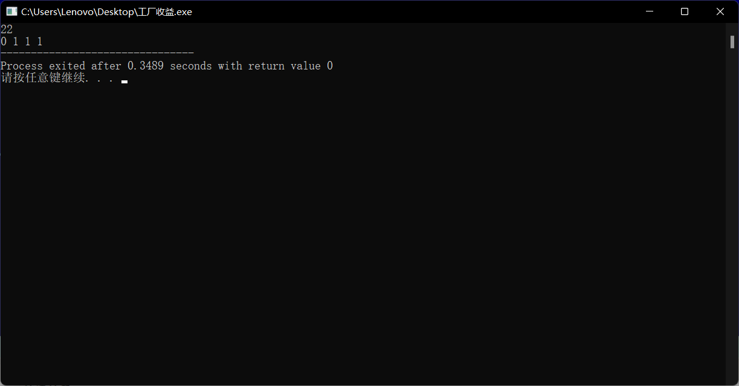Click the word 'seconds' in the console

190,66
